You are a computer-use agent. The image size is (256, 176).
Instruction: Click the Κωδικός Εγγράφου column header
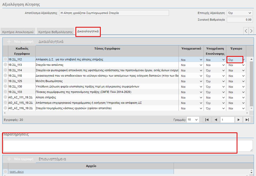22,51
